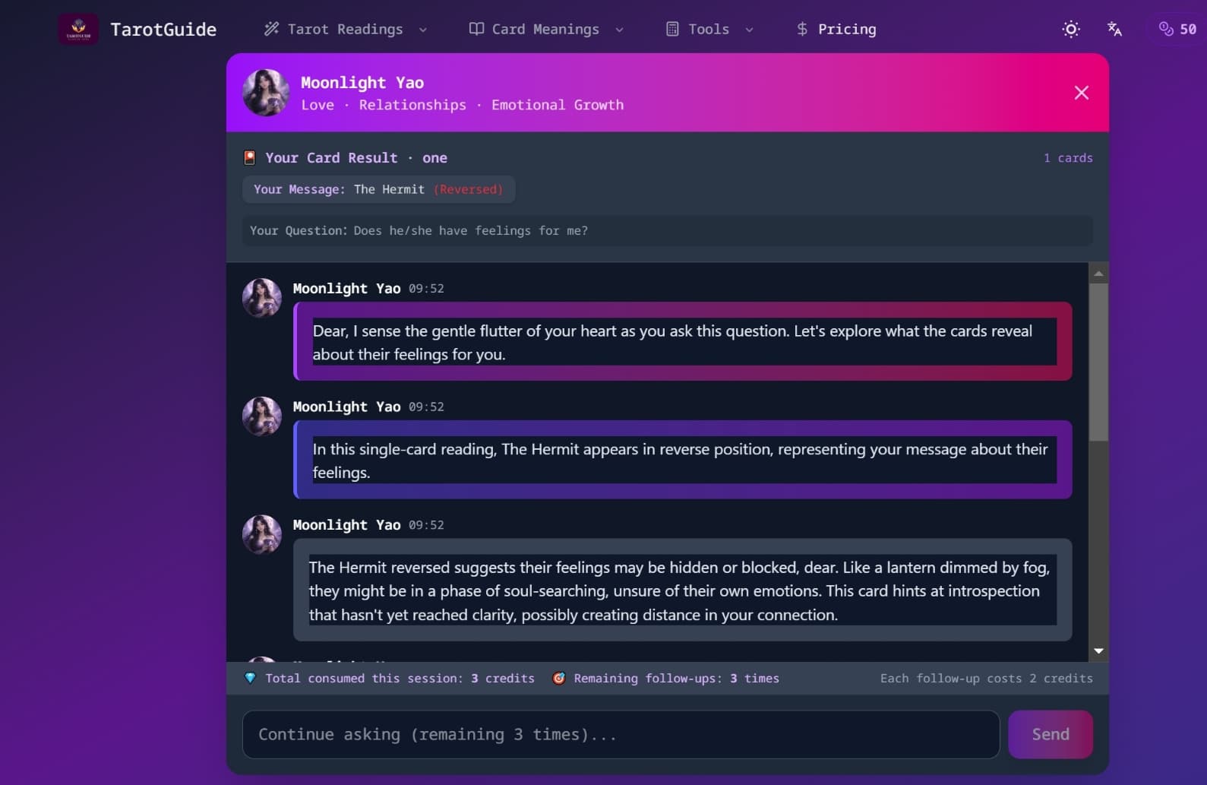Open the language translation switcher
The image size is (1207, 785).
tap(1114, 29)
